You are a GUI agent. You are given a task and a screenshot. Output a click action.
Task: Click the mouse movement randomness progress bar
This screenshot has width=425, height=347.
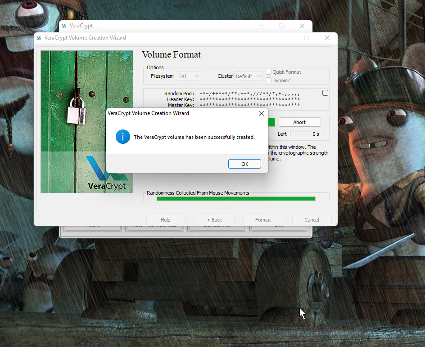coord(236,199)
